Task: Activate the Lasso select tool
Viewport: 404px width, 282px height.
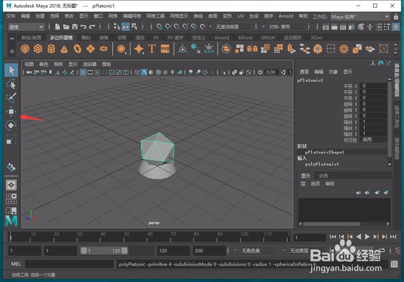Action: (11, 84)
